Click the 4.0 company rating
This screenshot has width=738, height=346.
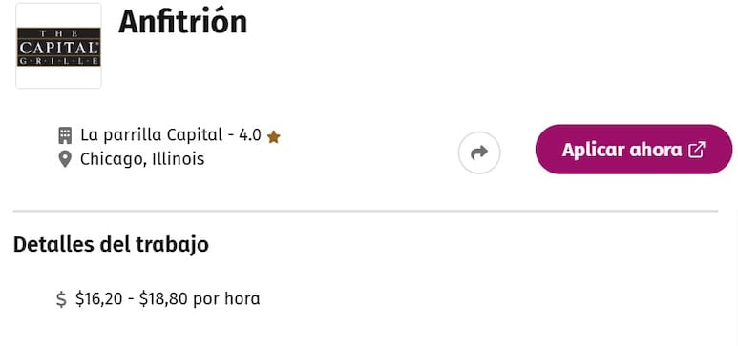pyautogui.click(x=250, y=135)
